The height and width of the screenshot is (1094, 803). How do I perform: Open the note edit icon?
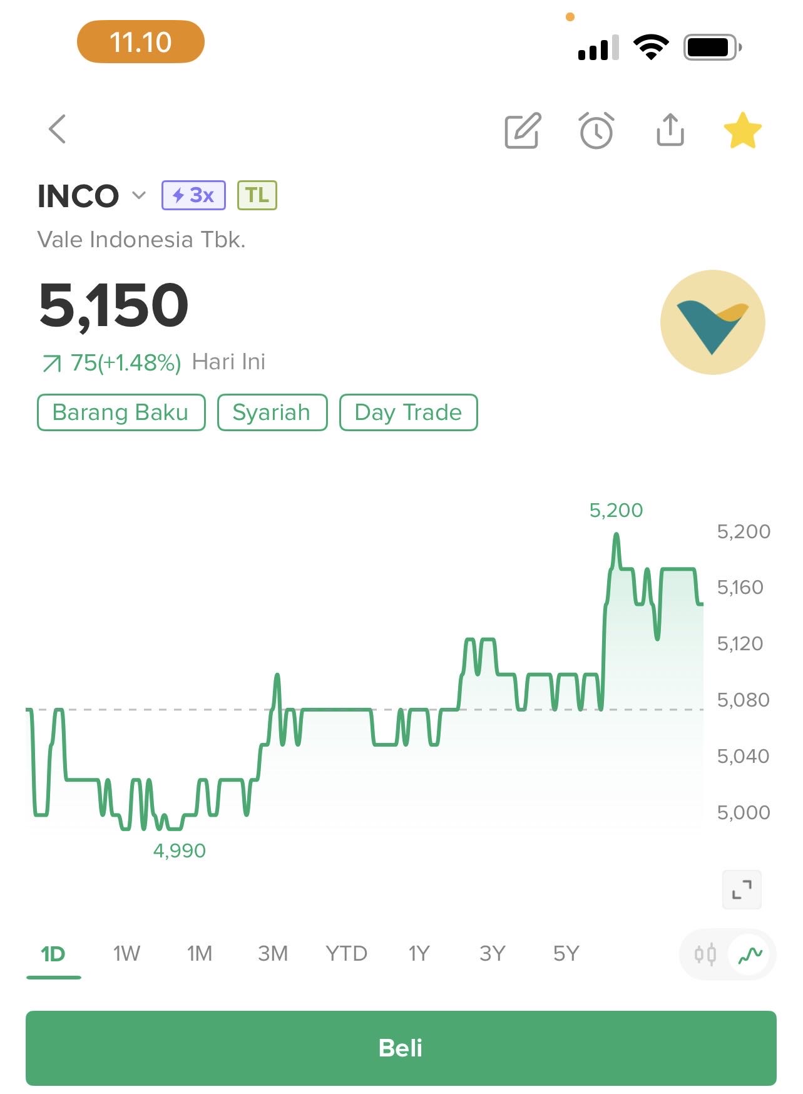point(523,131)
